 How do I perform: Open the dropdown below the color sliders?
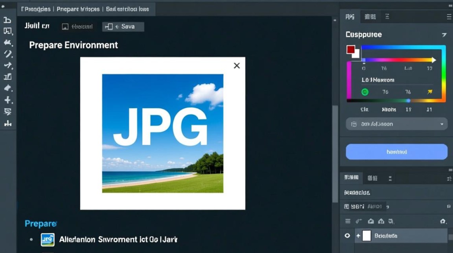click(x=396, y=124)
